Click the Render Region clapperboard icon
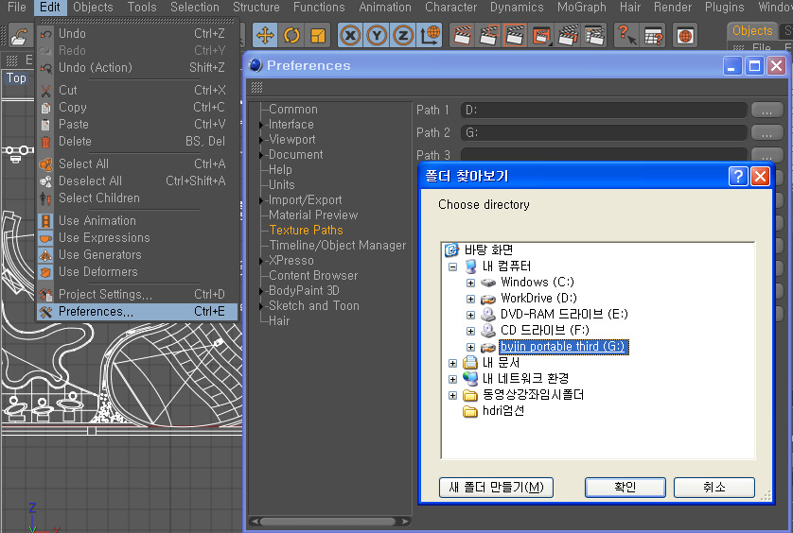 488,35
